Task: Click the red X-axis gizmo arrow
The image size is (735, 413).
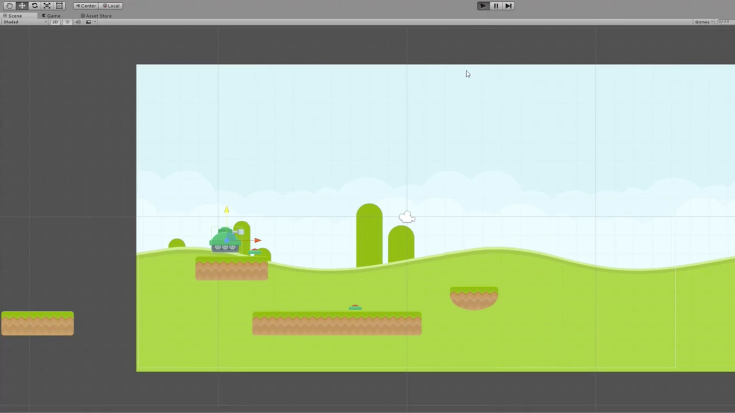Action: point(258,240)
